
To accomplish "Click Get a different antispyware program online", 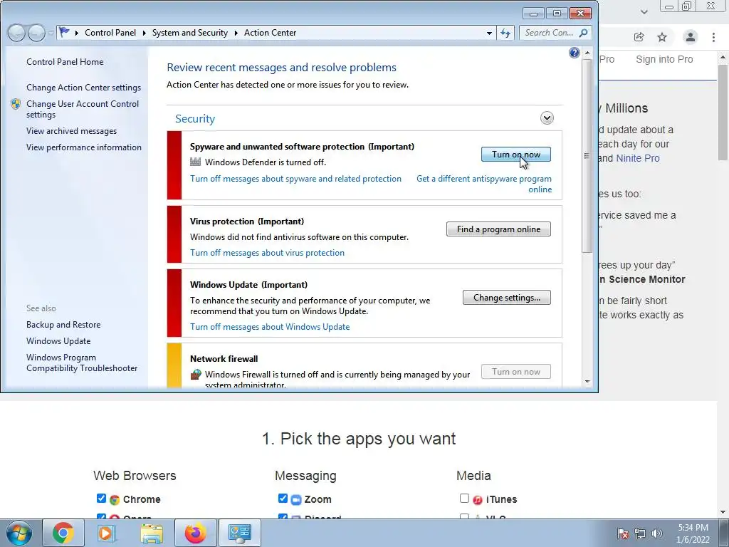I will tap(484, 184).
